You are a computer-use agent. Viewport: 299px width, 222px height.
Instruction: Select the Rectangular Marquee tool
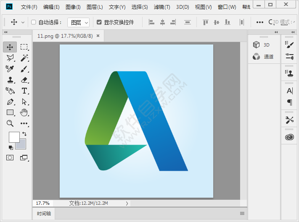tap(24, 47)
